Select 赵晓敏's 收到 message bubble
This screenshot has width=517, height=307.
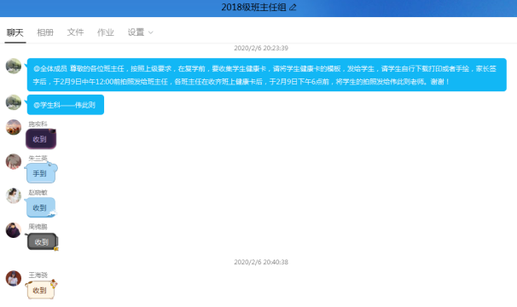pyautogui.click(x=41, y=207)
